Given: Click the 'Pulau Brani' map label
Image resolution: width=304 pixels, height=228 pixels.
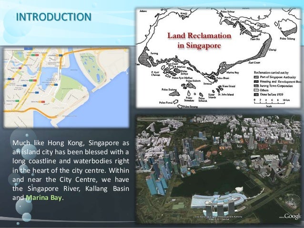Looking at the screenshot, I should tap(223, 78).
